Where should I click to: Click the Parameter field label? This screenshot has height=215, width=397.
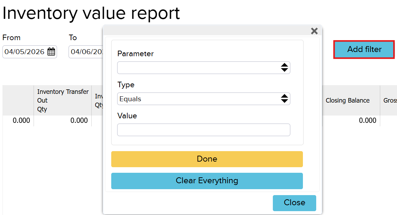tap(135, 54)
